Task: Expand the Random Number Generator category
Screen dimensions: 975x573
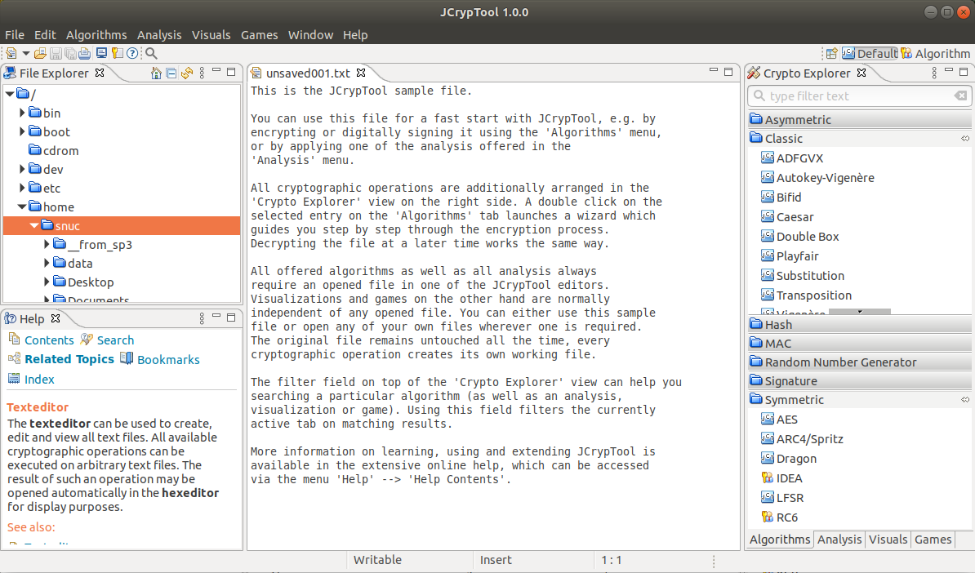Action: click(x=859, y=362)
